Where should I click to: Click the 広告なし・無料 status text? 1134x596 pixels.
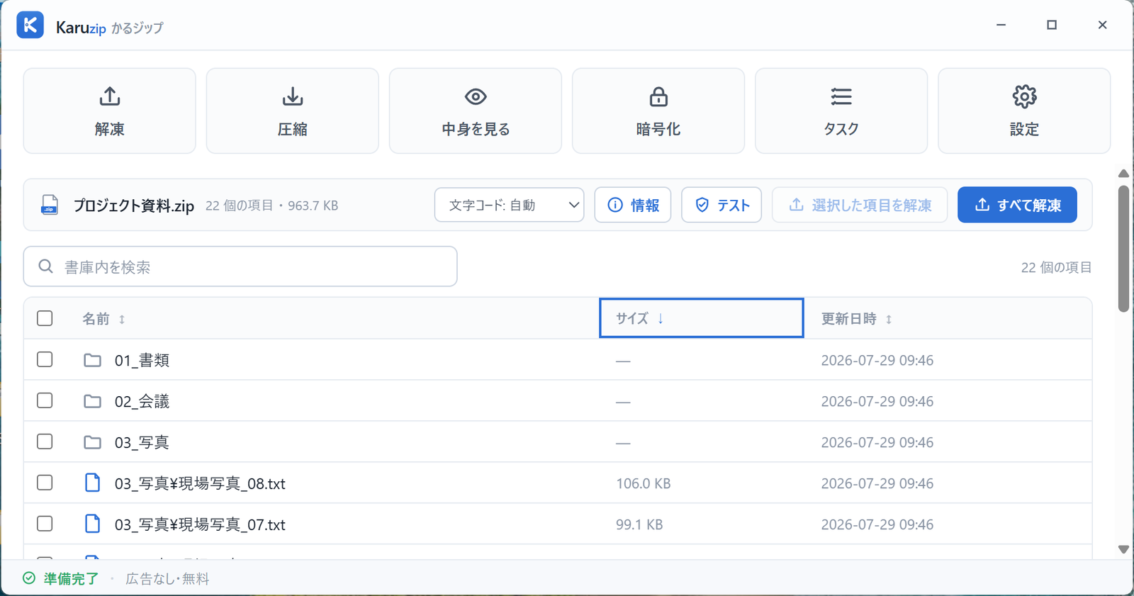tap(167, 578)
